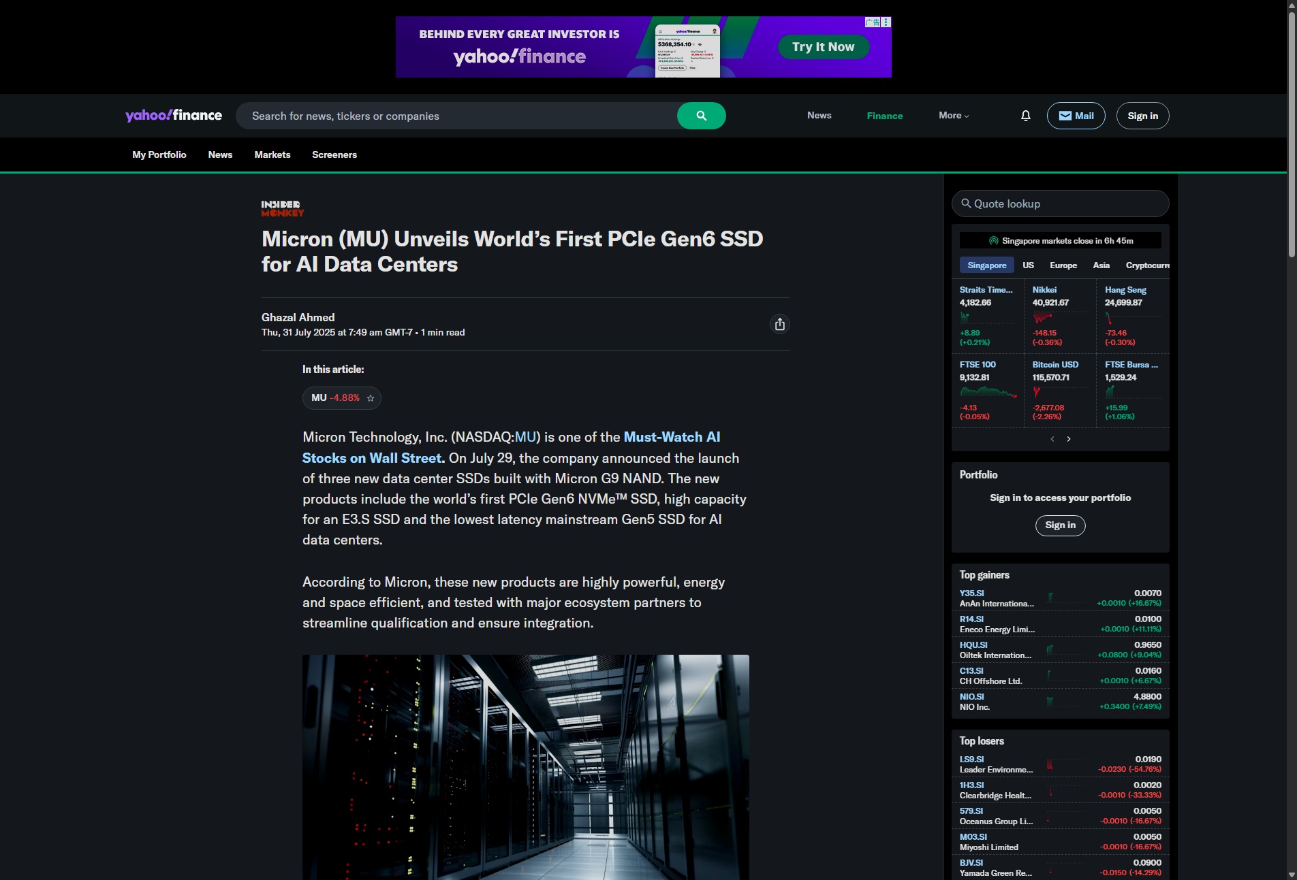This screenshot has width=1297, height=880.
Task: Open Must-Watch AI Stocks link
Action: click(x=511, y=448)
